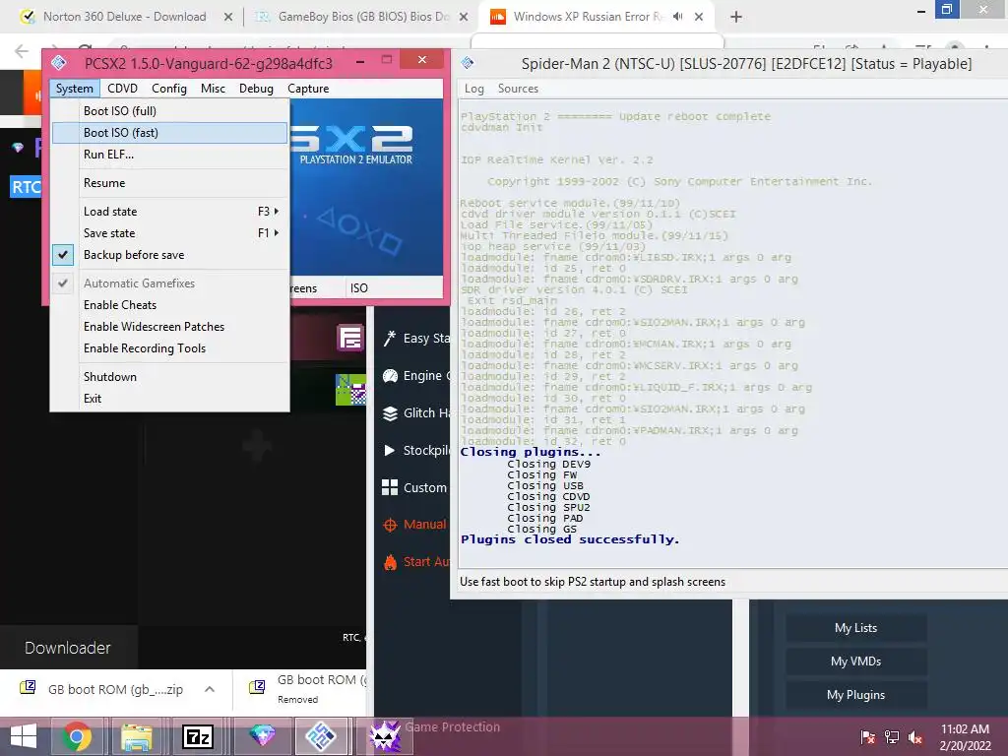This screenshot has width=1008, height=756.
Task: Go back in the browser
Action: tap(22, 51)
